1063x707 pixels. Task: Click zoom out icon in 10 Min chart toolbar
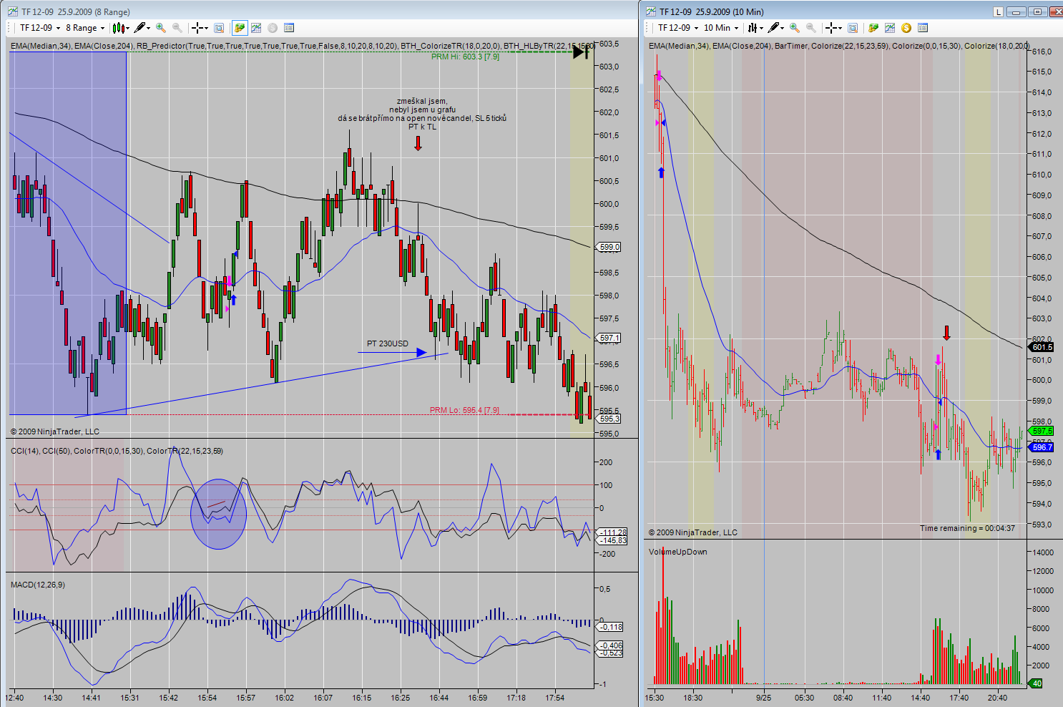tap(811, 28)
